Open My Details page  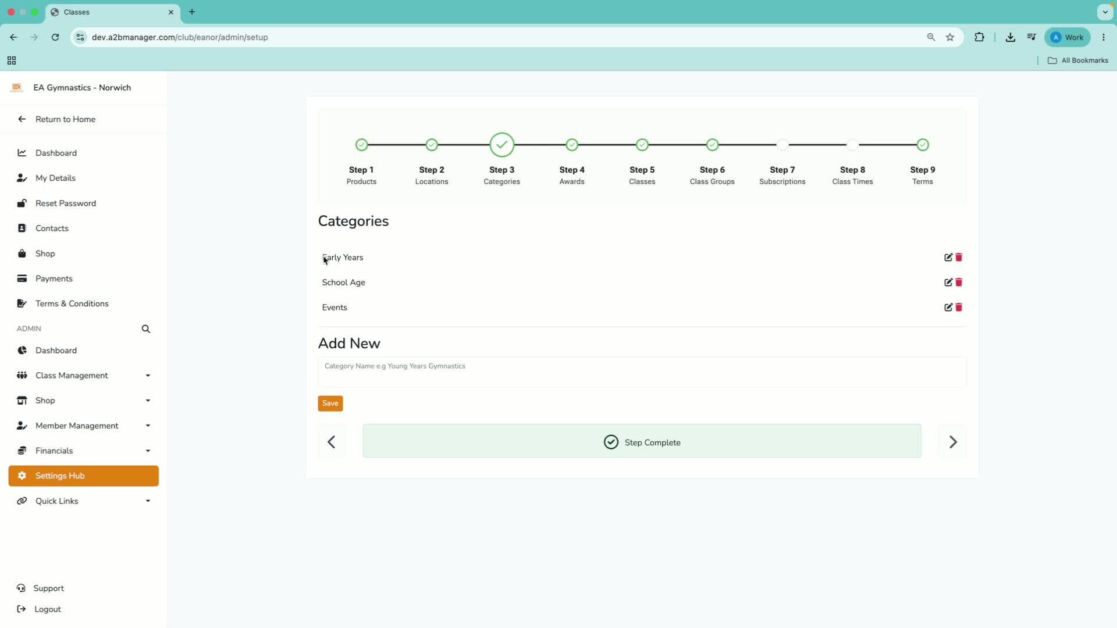click(55, 178)
